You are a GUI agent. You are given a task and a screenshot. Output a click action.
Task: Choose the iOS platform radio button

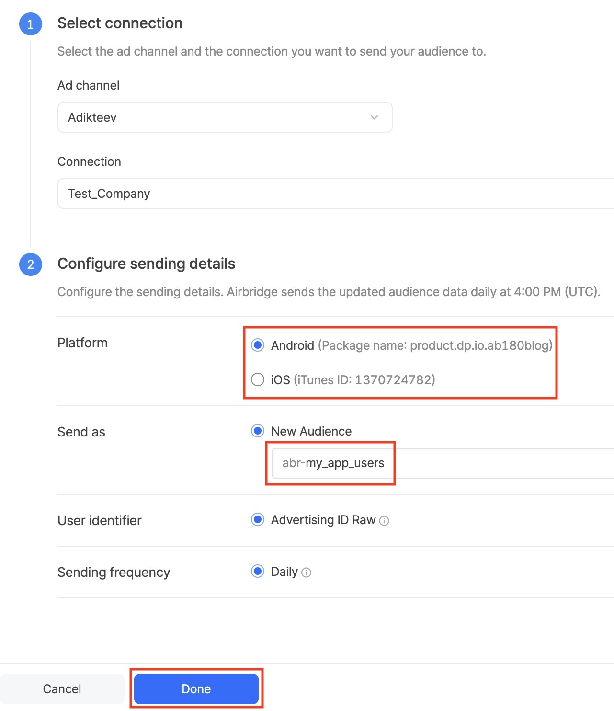258,380
